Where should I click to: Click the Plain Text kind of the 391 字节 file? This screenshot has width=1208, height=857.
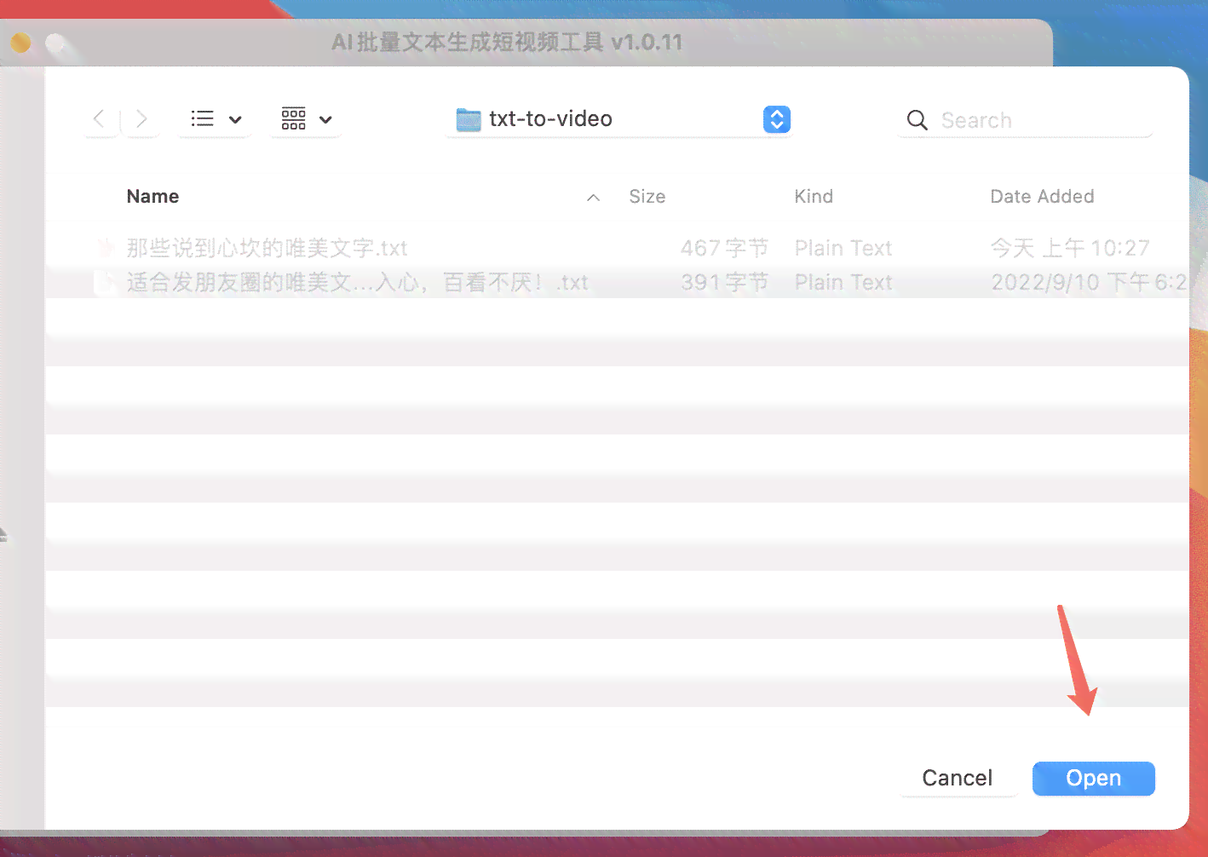pos(843,282)
